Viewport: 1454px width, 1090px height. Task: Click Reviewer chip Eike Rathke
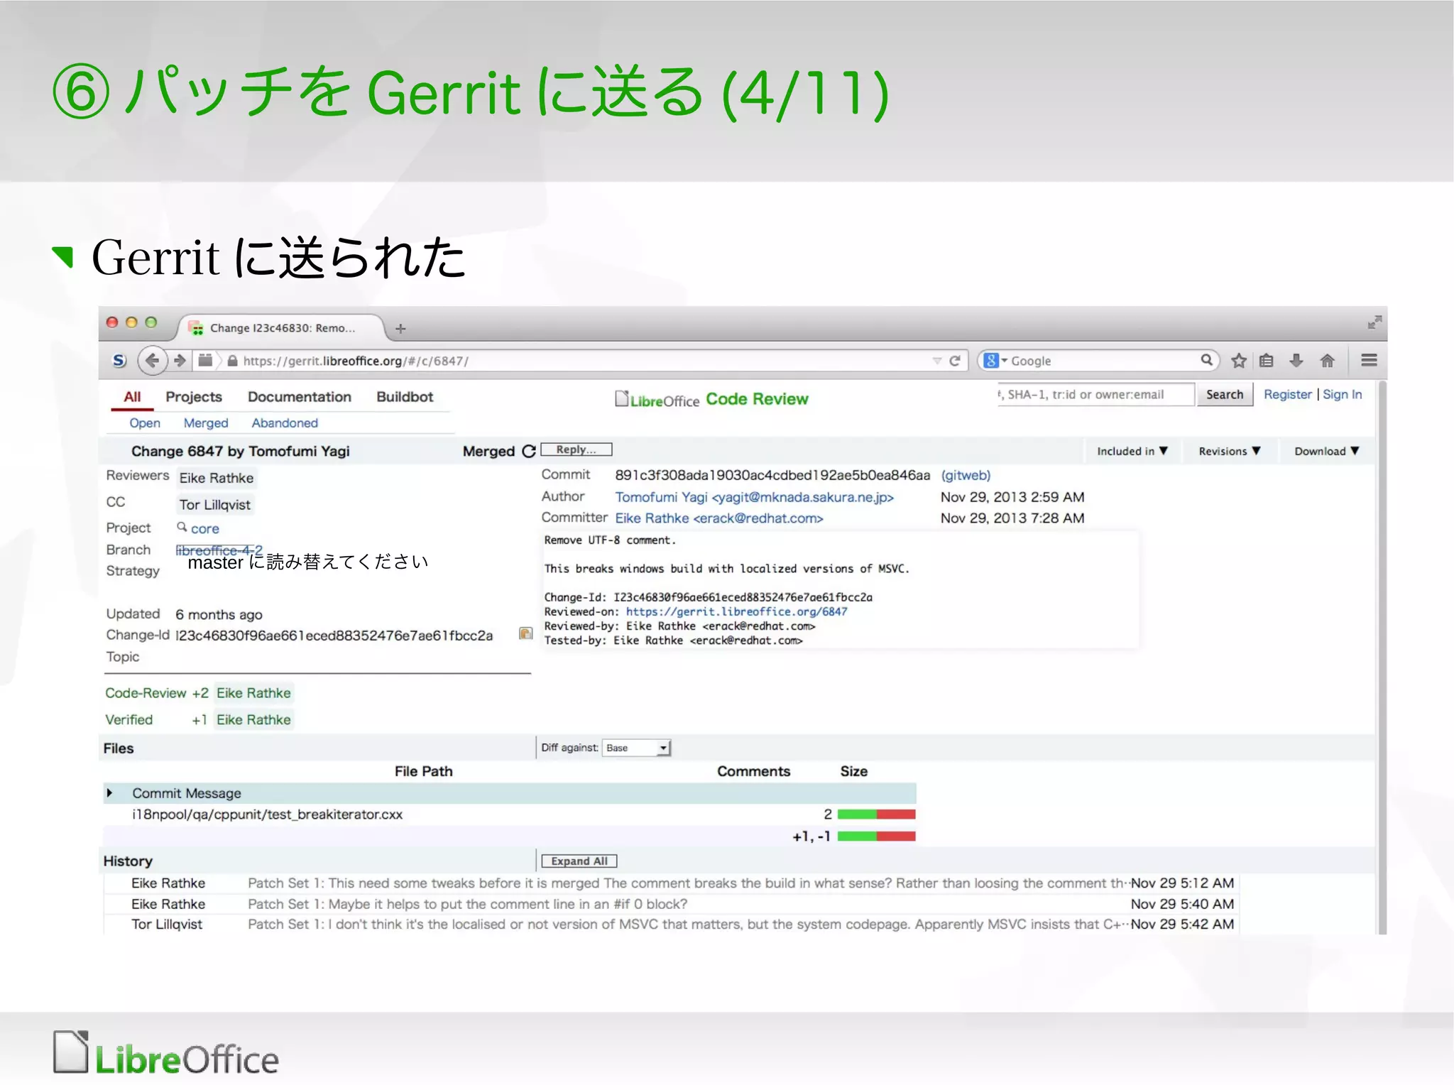click(216, 478)
